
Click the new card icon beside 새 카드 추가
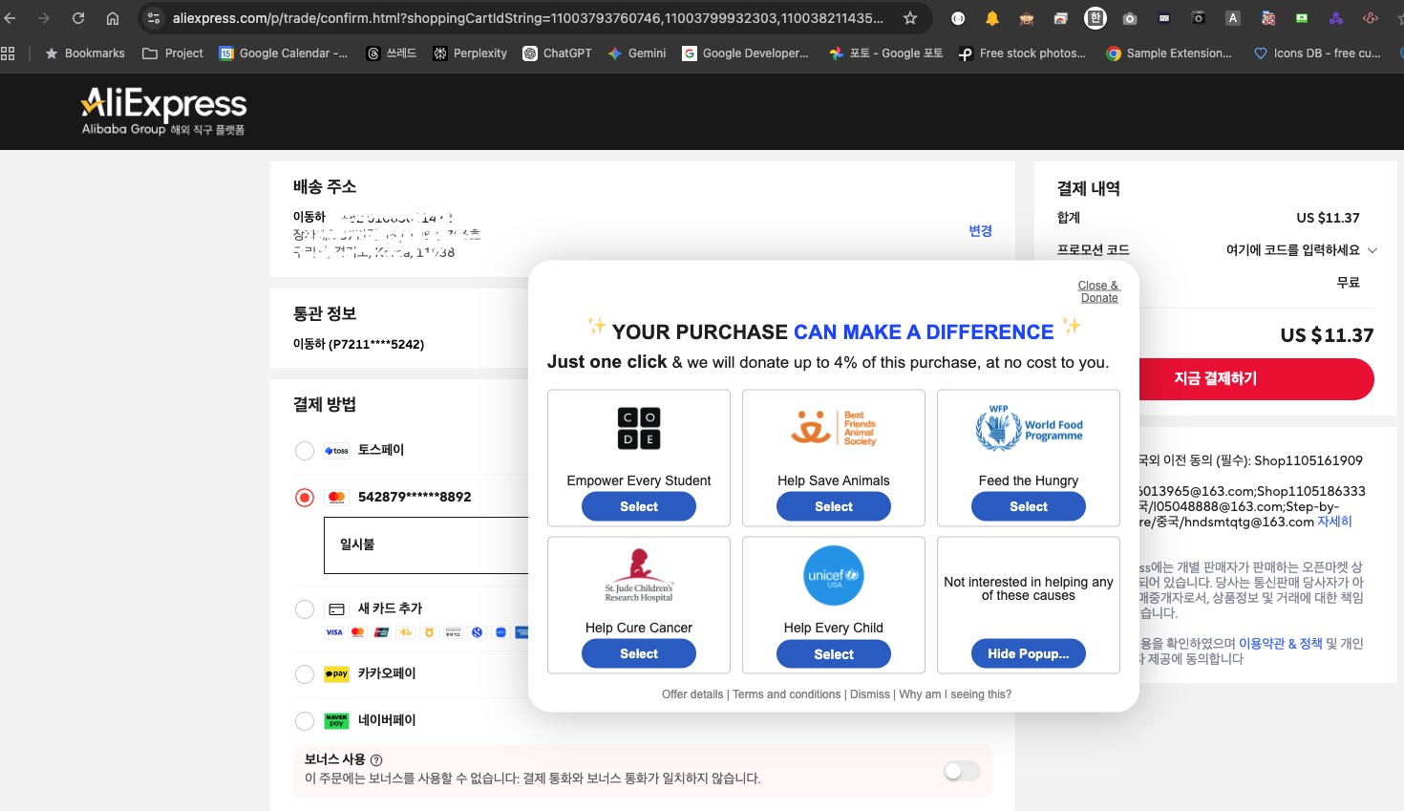click(x=336, y=608)
